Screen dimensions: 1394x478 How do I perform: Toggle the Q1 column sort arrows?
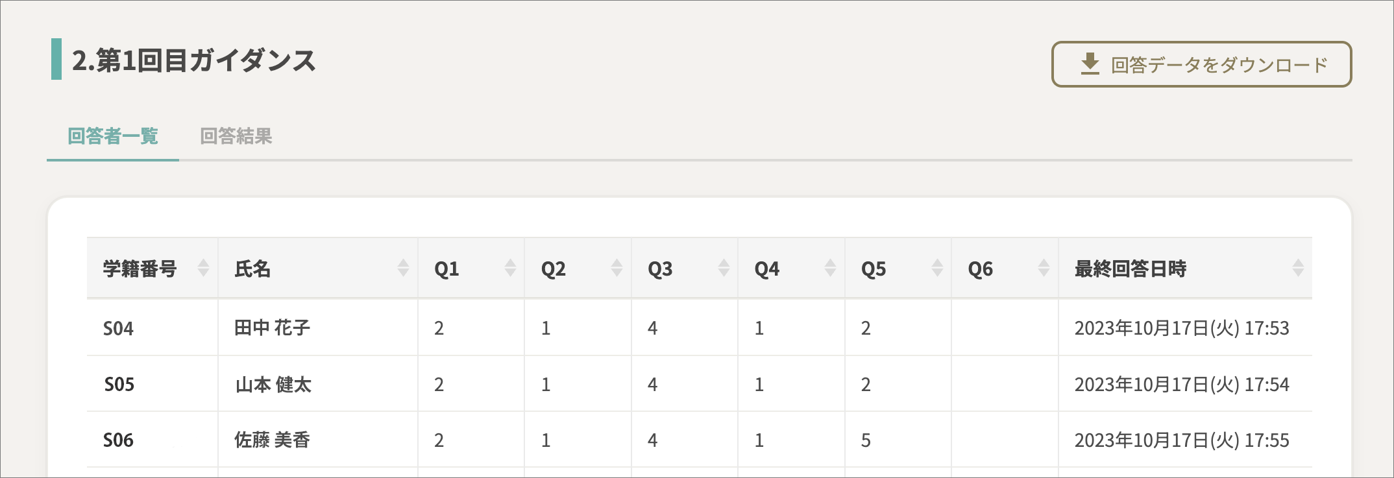click(510, 268)
